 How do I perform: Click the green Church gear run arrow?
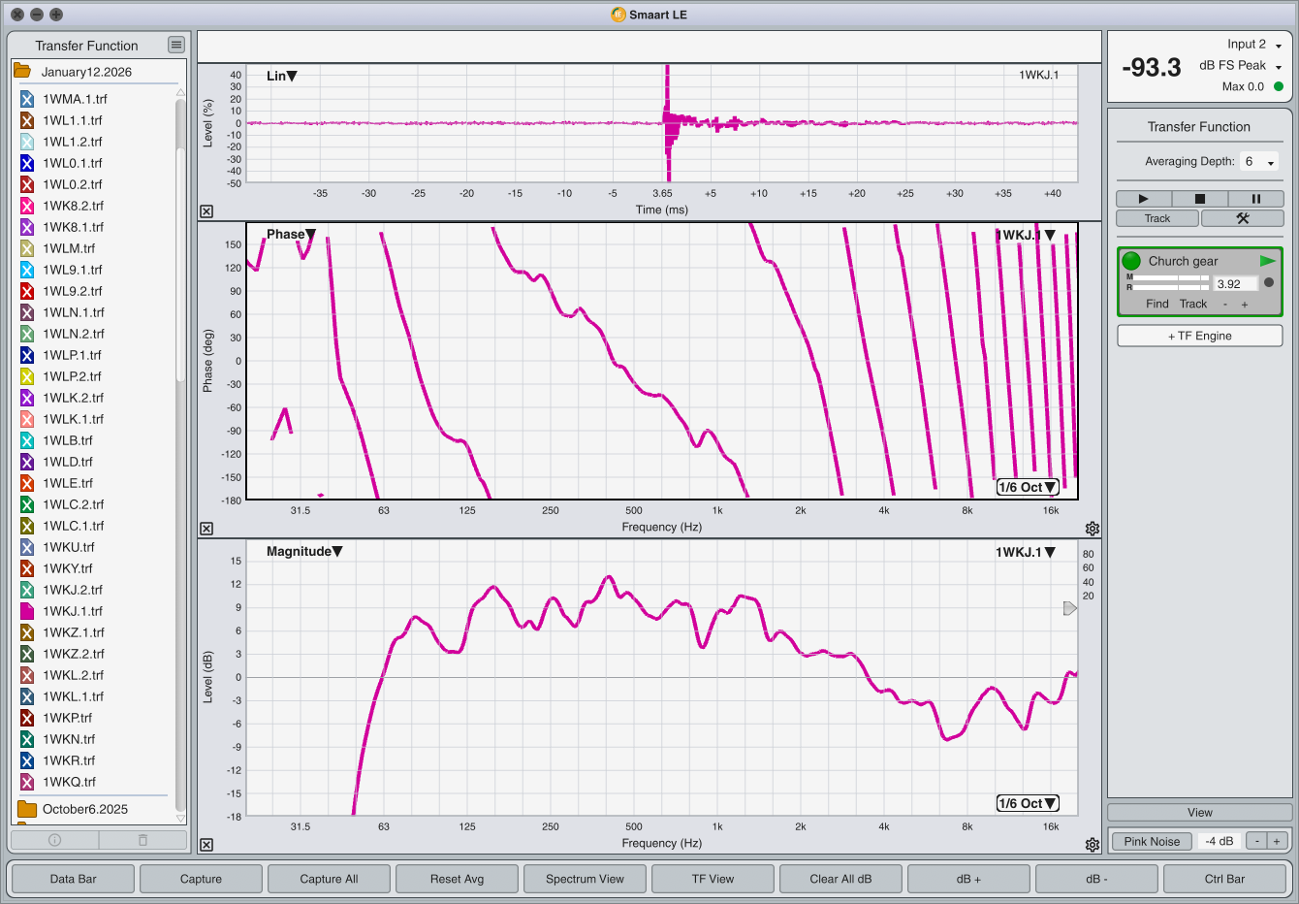point(1268,261)
